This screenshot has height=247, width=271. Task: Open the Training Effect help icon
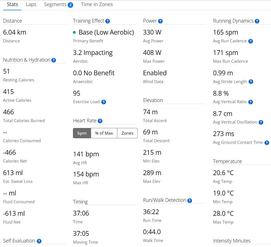click(x=108, y=21)
